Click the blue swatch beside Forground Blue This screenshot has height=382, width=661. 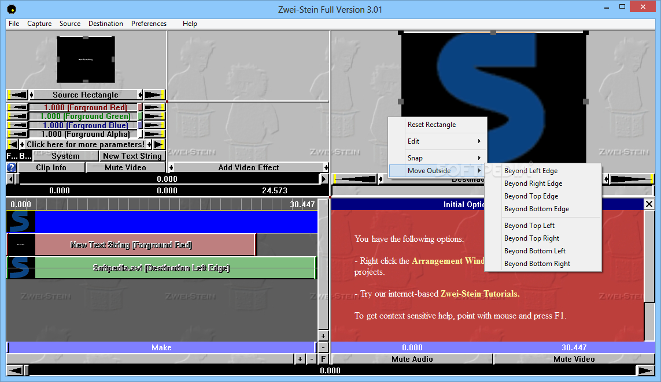141,125
